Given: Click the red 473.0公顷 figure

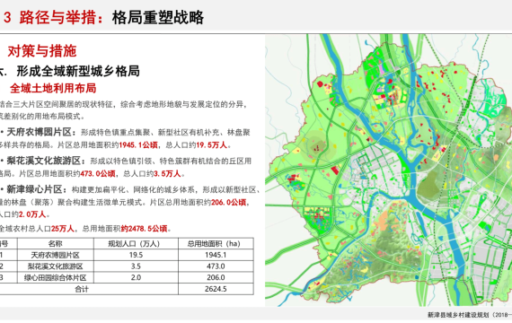Looking at the screenshot, I should click(98, 173).
